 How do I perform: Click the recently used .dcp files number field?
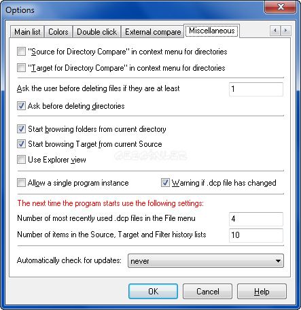pos(256,219)
